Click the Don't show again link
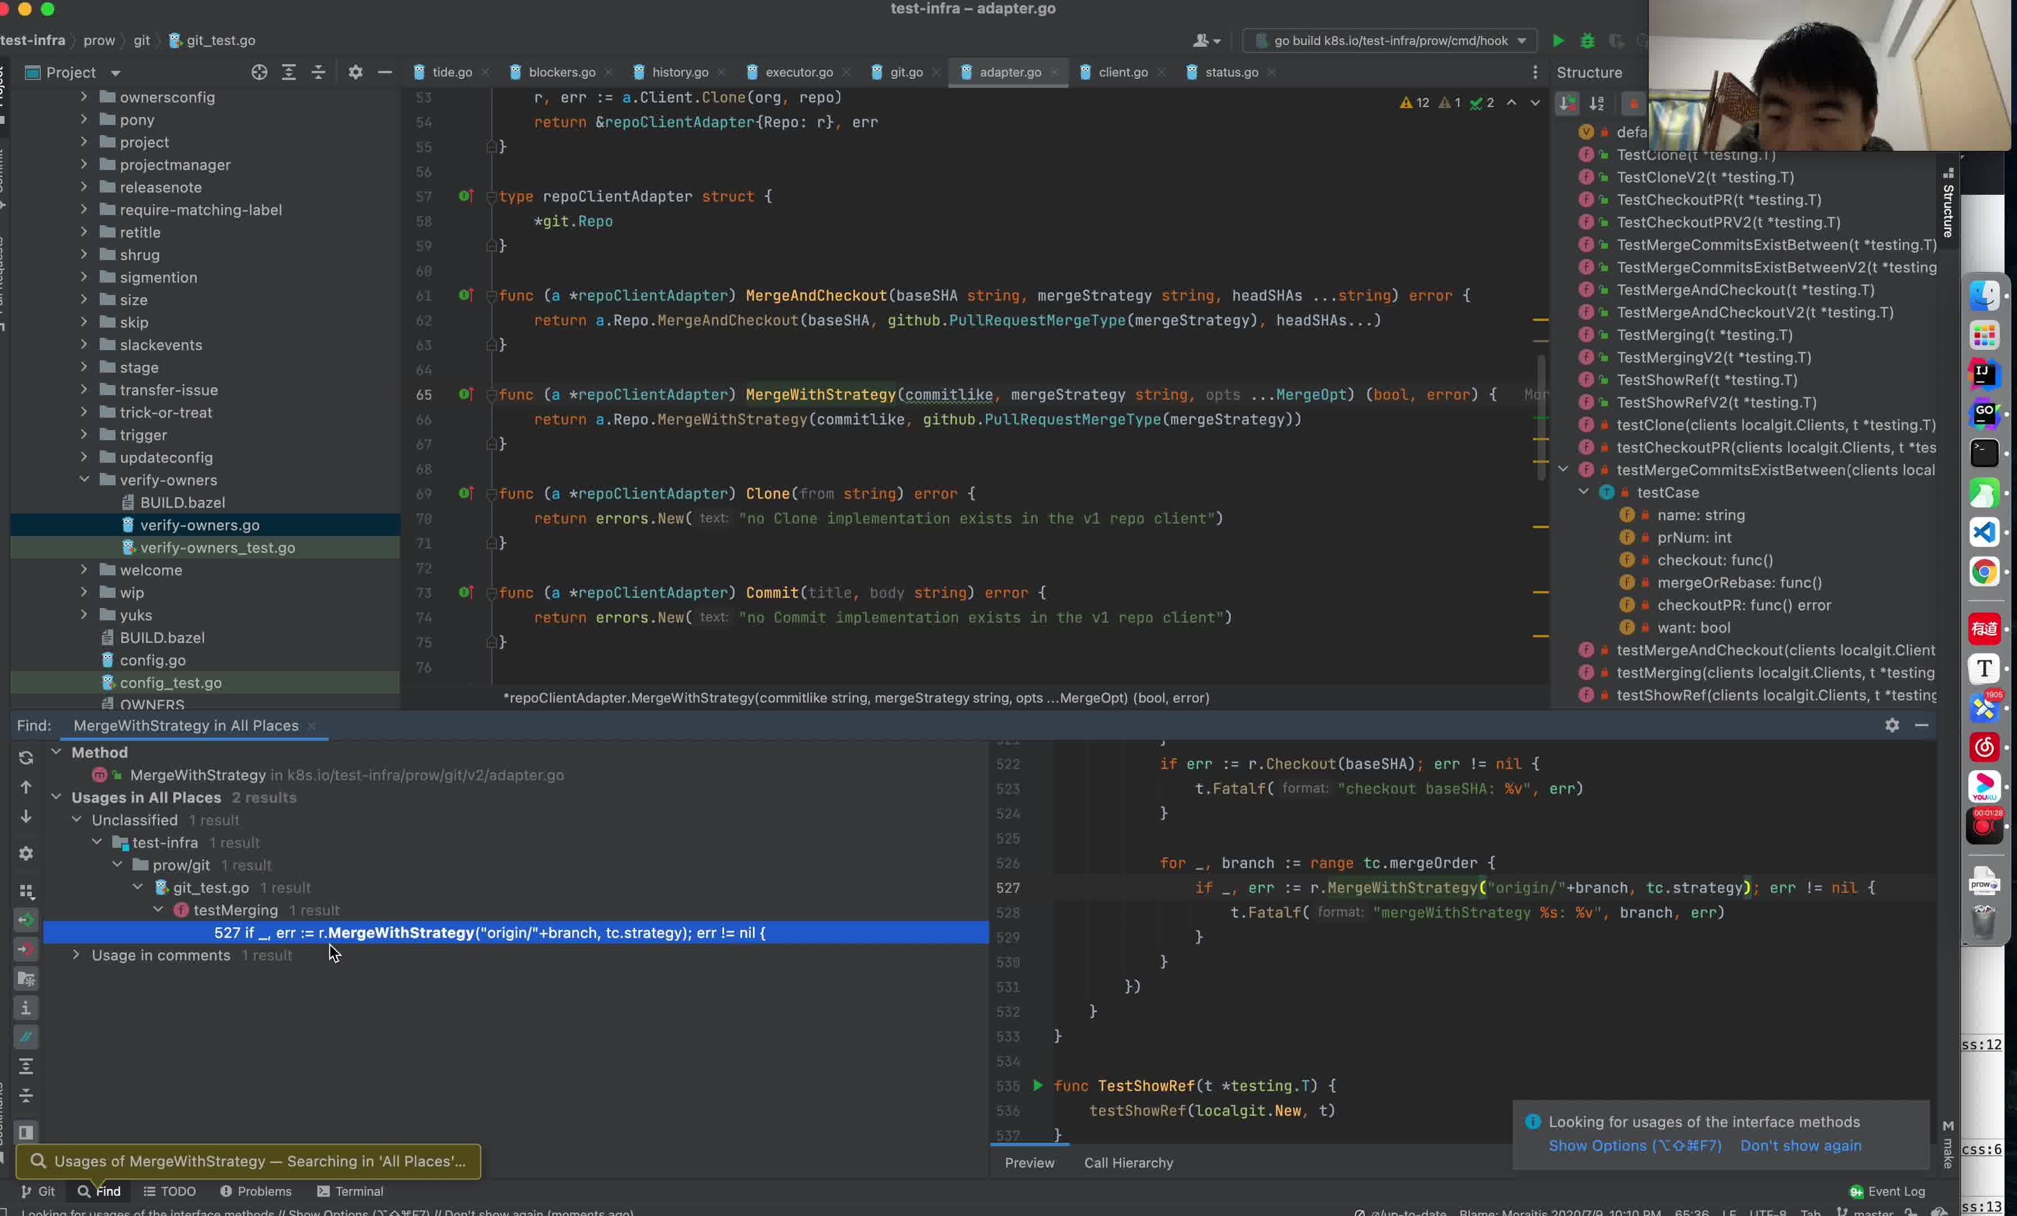This screenshot has height=1216, width=2017. pyautogui.click(x=1800, y=1146)
